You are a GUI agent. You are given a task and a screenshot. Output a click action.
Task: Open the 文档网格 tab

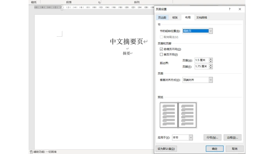[x=202, y=18]
